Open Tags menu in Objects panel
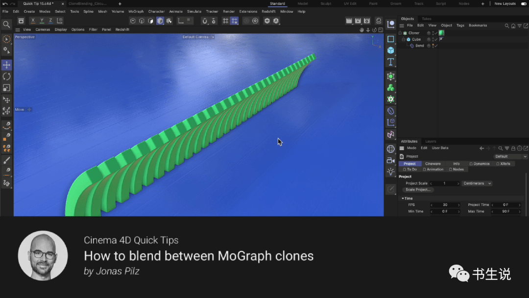The width and height of the screenshot is (529, 298). click(x=460, y=25)
